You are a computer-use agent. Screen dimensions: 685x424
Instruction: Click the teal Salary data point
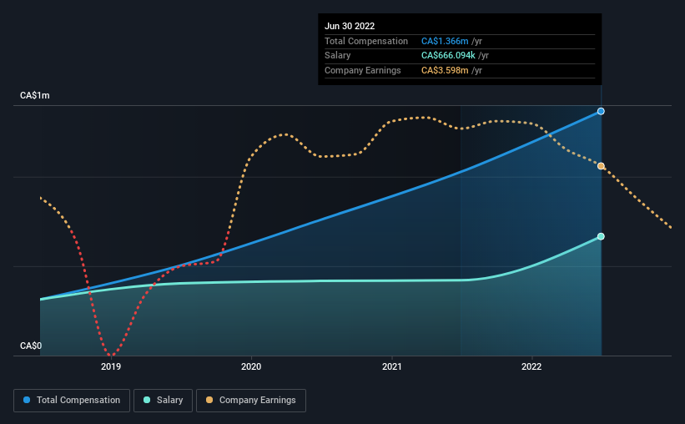pyautogui.click(x=601, y=236)
